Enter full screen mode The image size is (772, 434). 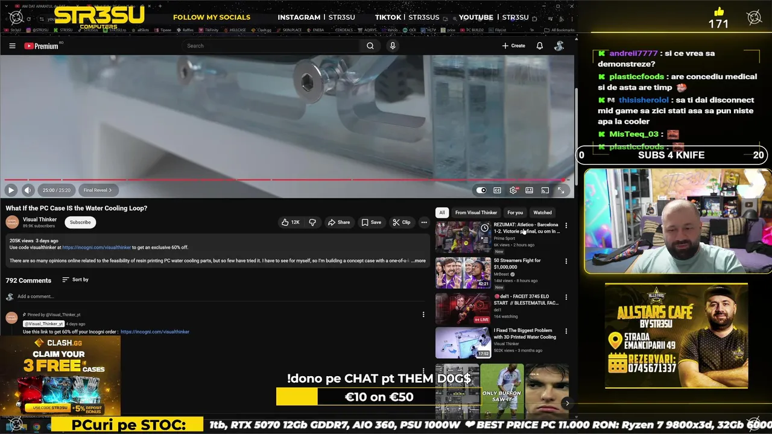click(561, 190)
